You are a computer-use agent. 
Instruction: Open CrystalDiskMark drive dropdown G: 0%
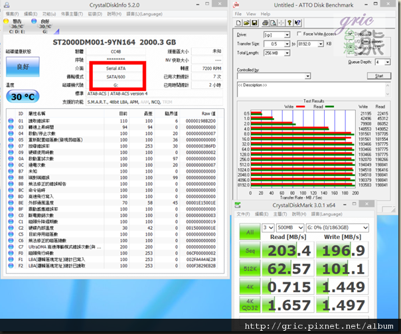click(337, 227)
